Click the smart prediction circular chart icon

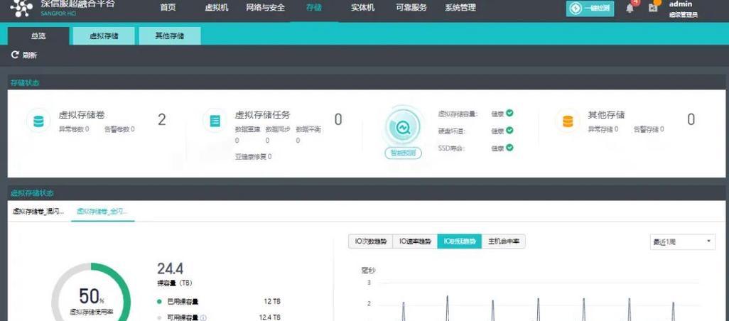click(x=403, y=126)
